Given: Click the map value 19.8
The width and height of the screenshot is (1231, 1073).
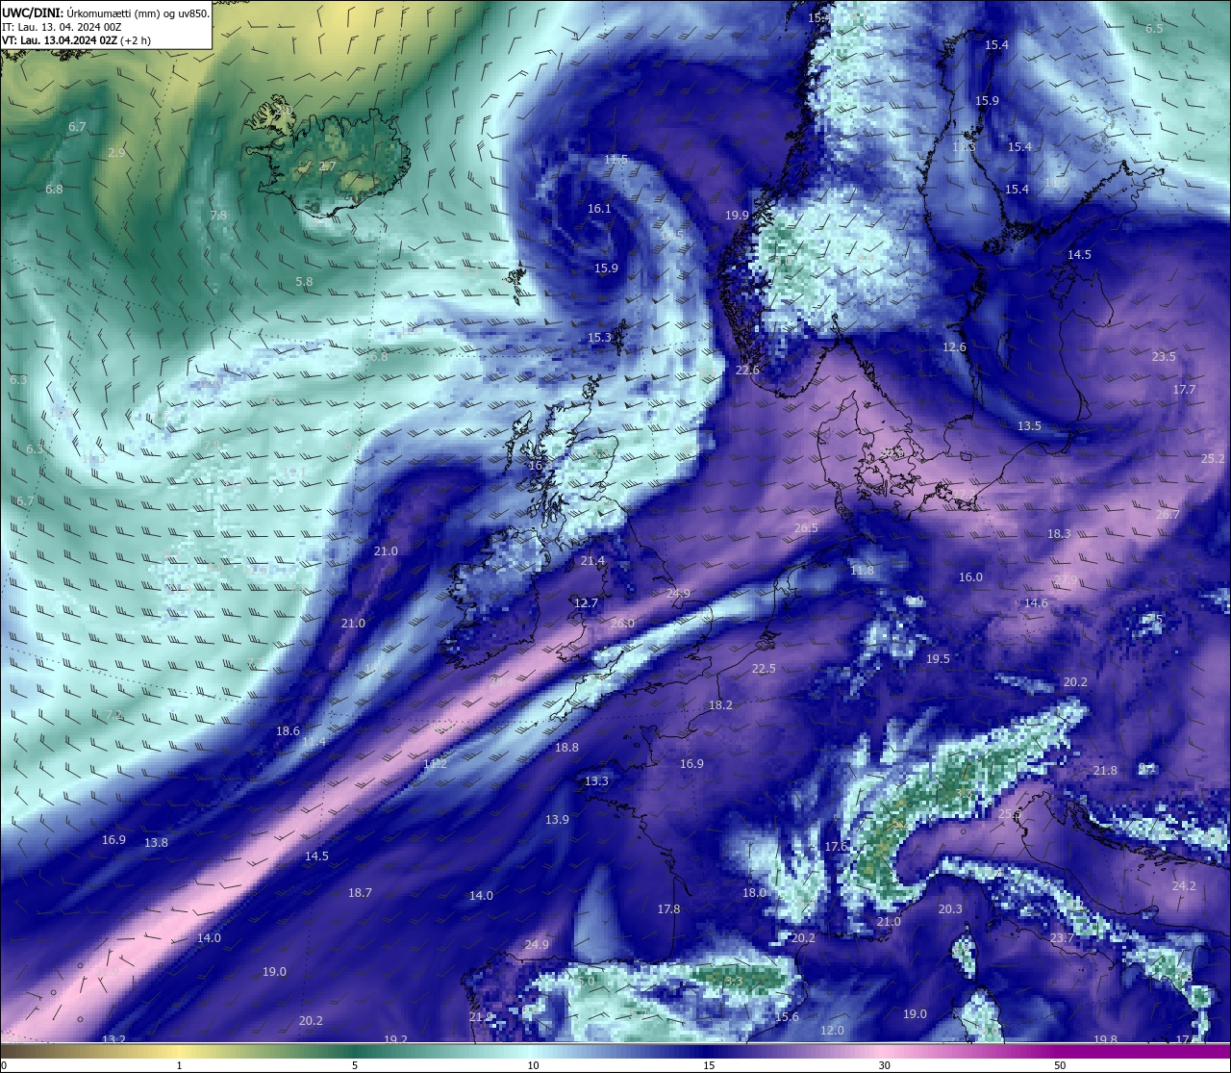Looking at the screenshot, I should coord(1105,1040).
